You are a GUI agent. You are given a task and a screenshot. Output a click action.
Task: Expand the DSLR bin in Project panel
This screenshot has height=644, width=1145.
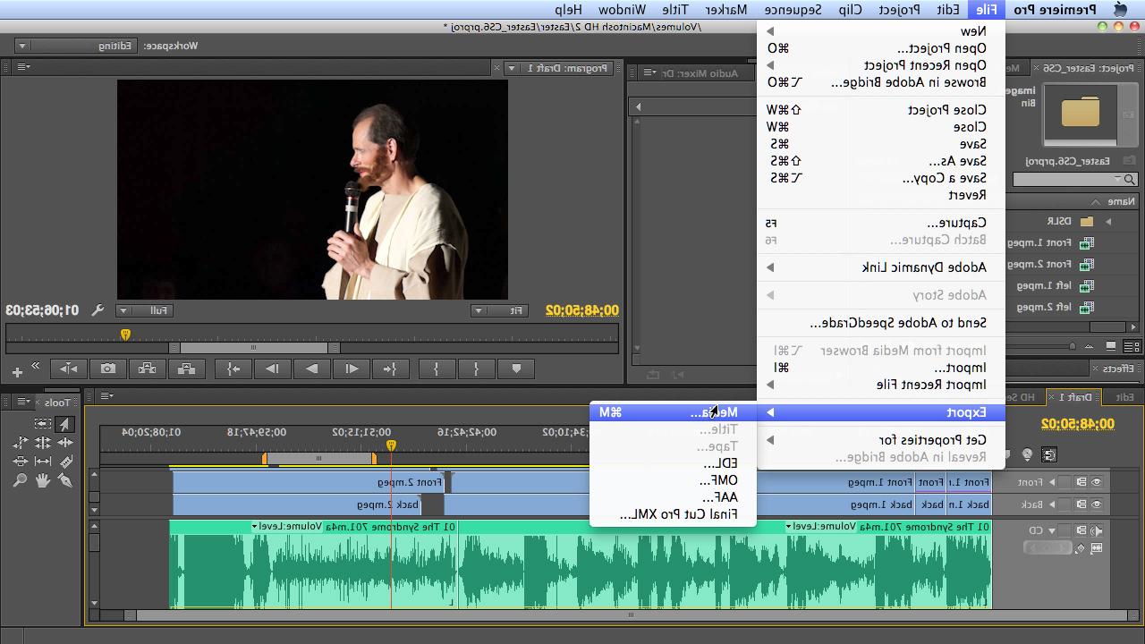1108,222
